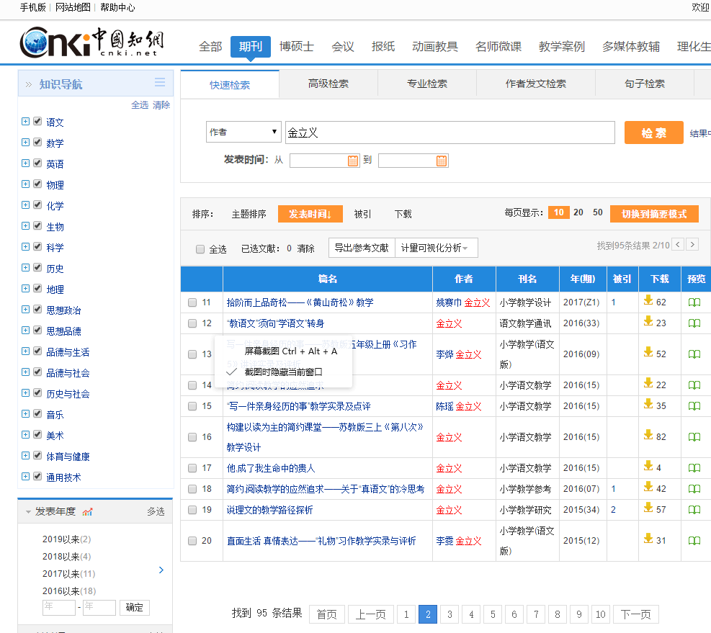Image resolution: width=711 pixels, height=633 pixels.
Task: Download article 16 with 82 downloads
Action: click(648, 435)
